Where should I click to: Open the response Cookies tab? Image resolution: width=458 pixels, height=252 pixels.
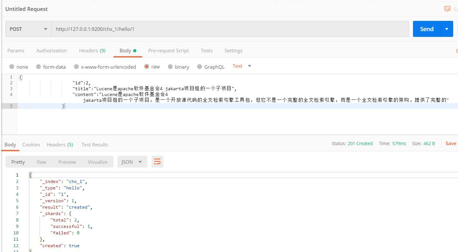click(31, 144)
